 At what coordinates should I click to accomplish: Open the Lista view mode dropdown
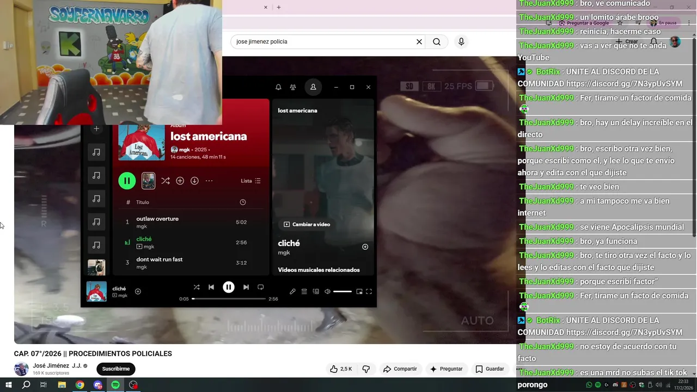(x=250, y=181)
